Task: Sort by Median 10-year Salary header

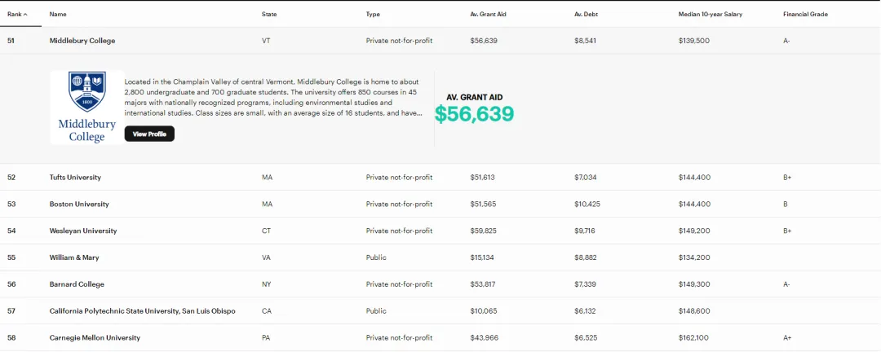Action: [710, 15]
